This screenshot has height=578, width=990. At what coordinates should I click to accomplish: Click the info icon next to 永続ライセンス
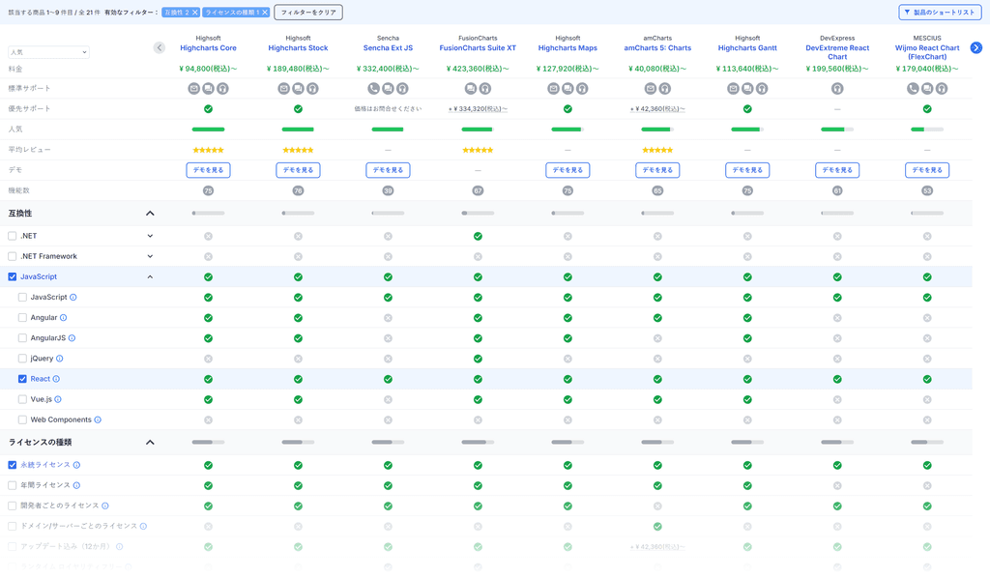(76, 465)
